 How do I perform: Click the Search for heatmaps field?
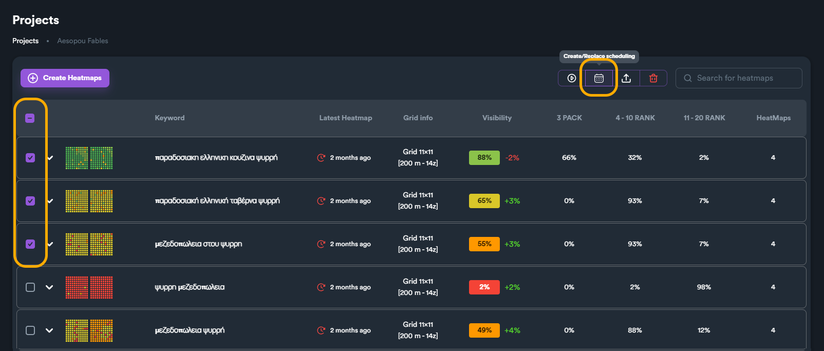[x=739, y=78]
